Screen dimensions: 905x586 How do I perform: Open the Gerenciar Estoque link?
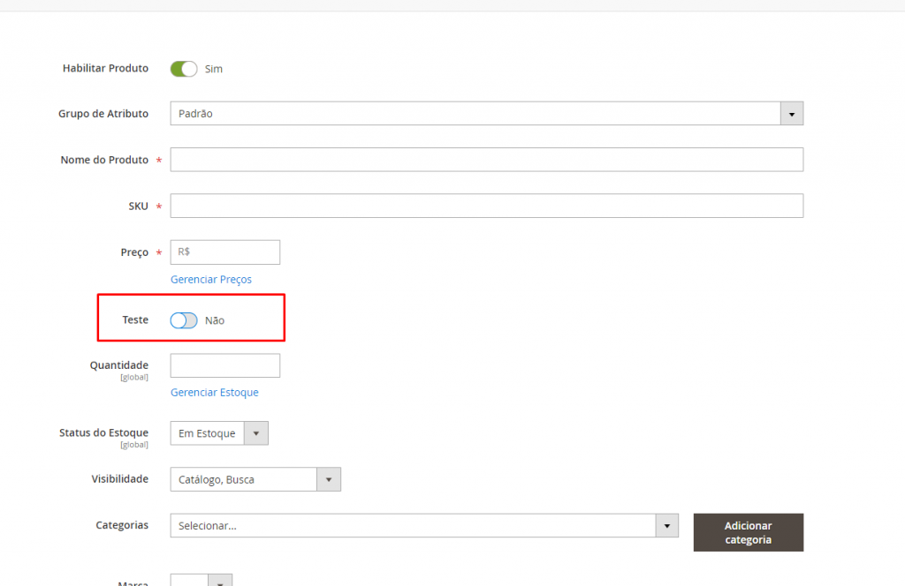pos(214,393)
